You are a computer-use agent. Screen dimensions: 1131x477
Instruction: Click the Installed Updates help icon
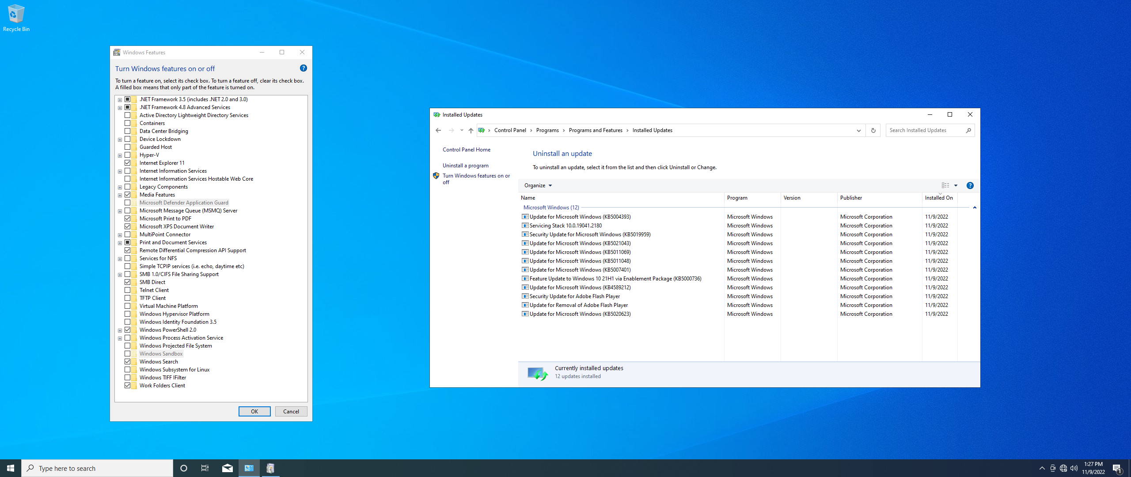pyautogui.click(x=970, y=185)
